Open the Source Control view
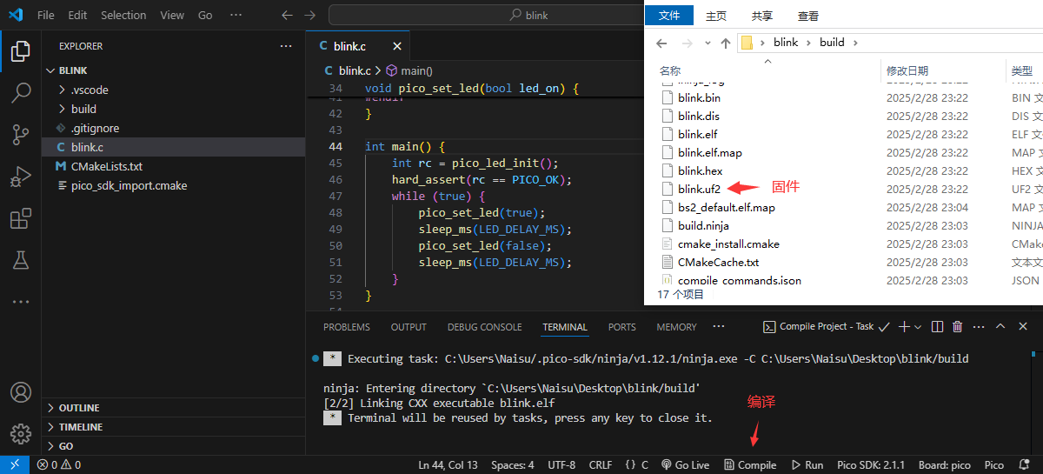This screenshot has width=1043, height=474. click(21, 135)
